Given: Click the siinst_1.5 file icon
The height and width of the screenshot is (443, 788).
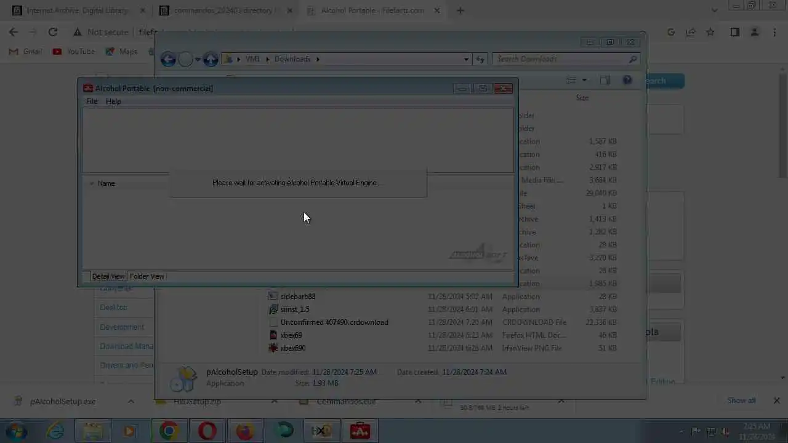Looking at the screenshot, I should coord(273,309).
